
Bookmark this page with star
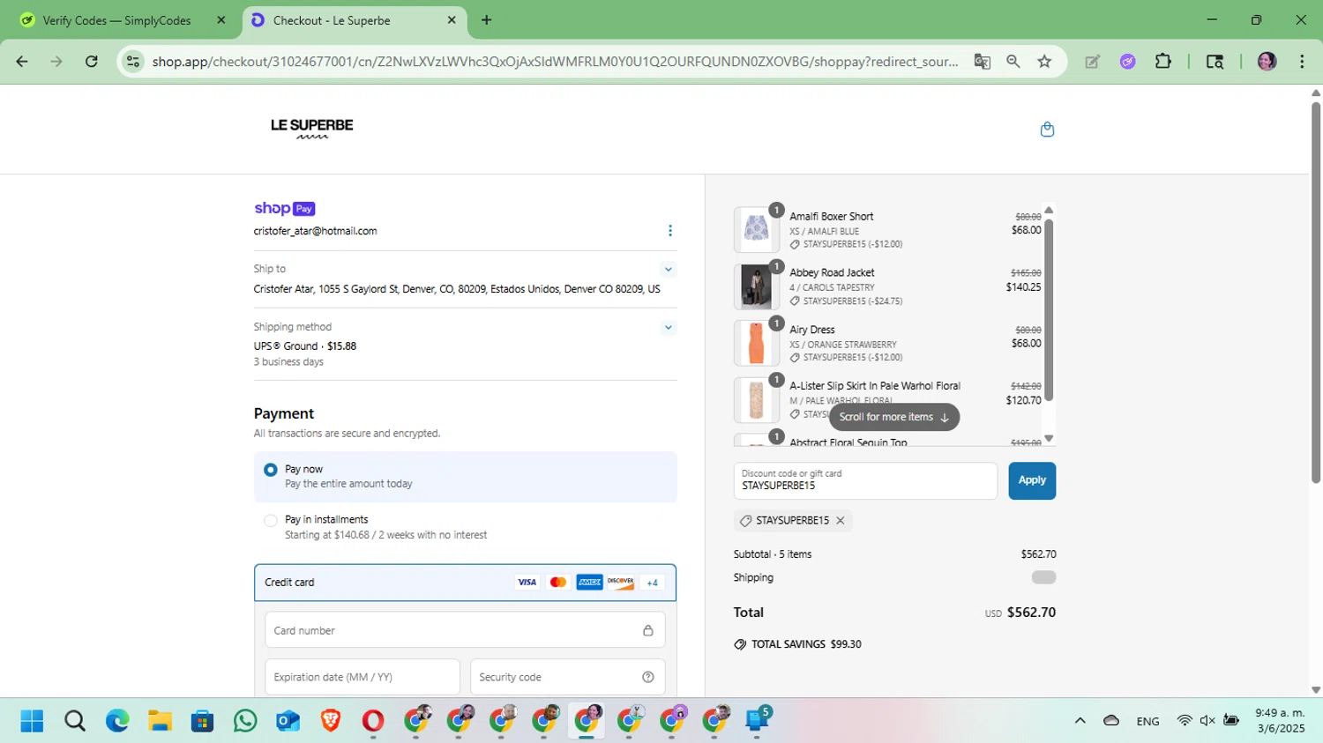coord(1045,62)
